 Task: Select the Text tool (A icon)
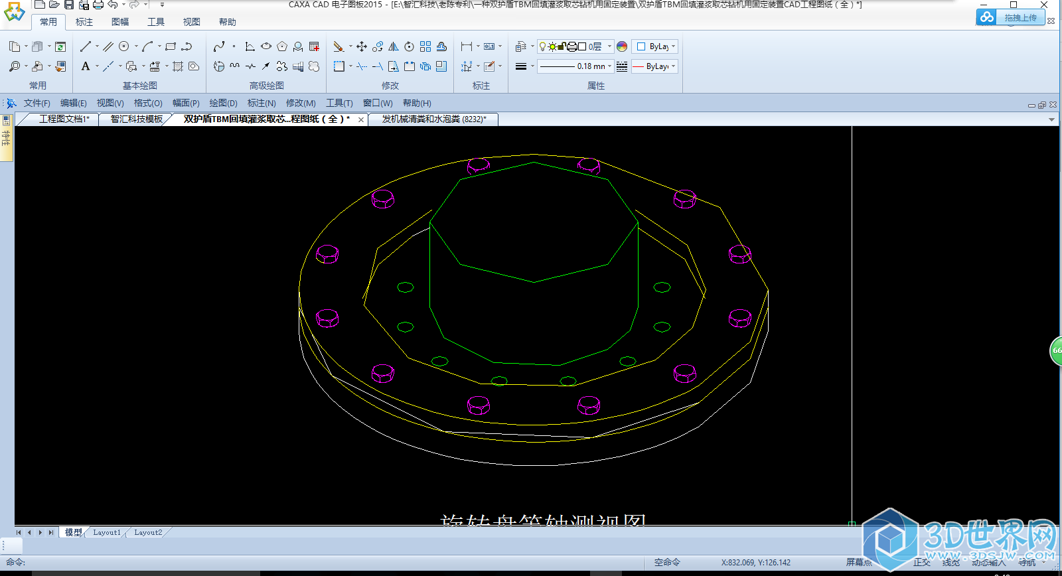(x=86, y=66)
